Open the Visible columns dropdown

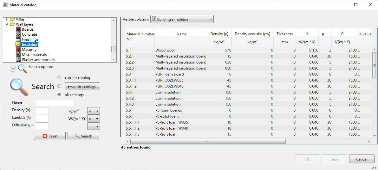point(211,19)
